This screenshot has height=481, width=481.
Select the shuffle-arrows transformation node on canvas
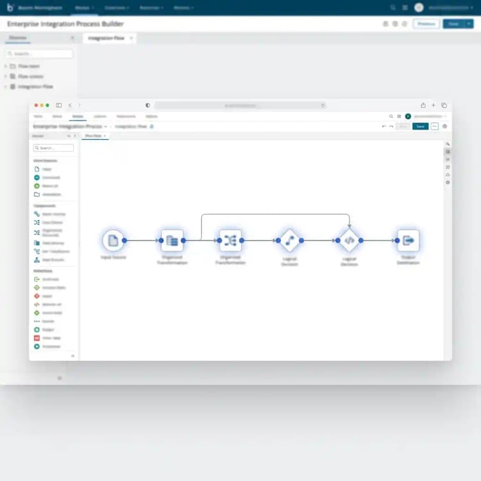[230, 240]
